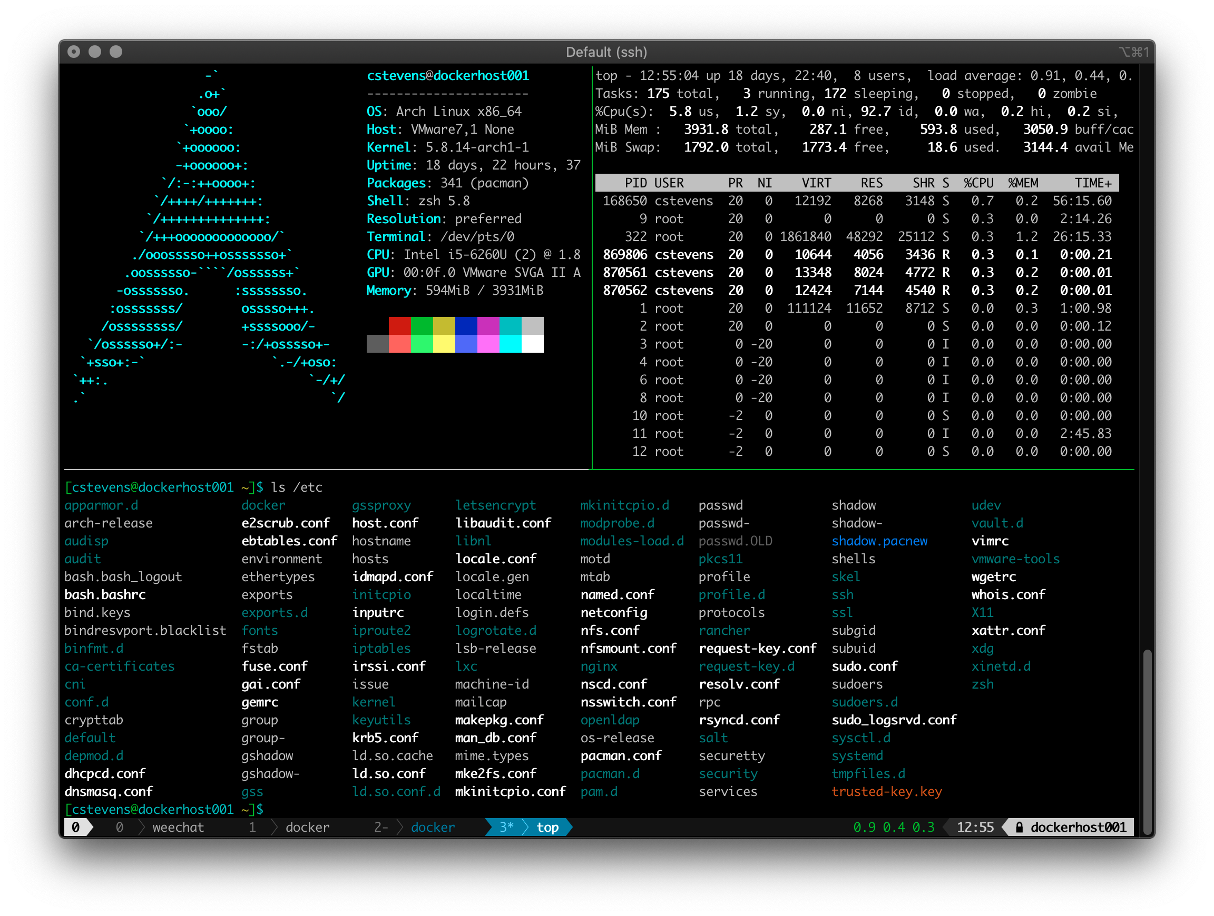This screenshot has height=916, width=1214.
Task: Click the dark green color block
Action: [422, 326]
